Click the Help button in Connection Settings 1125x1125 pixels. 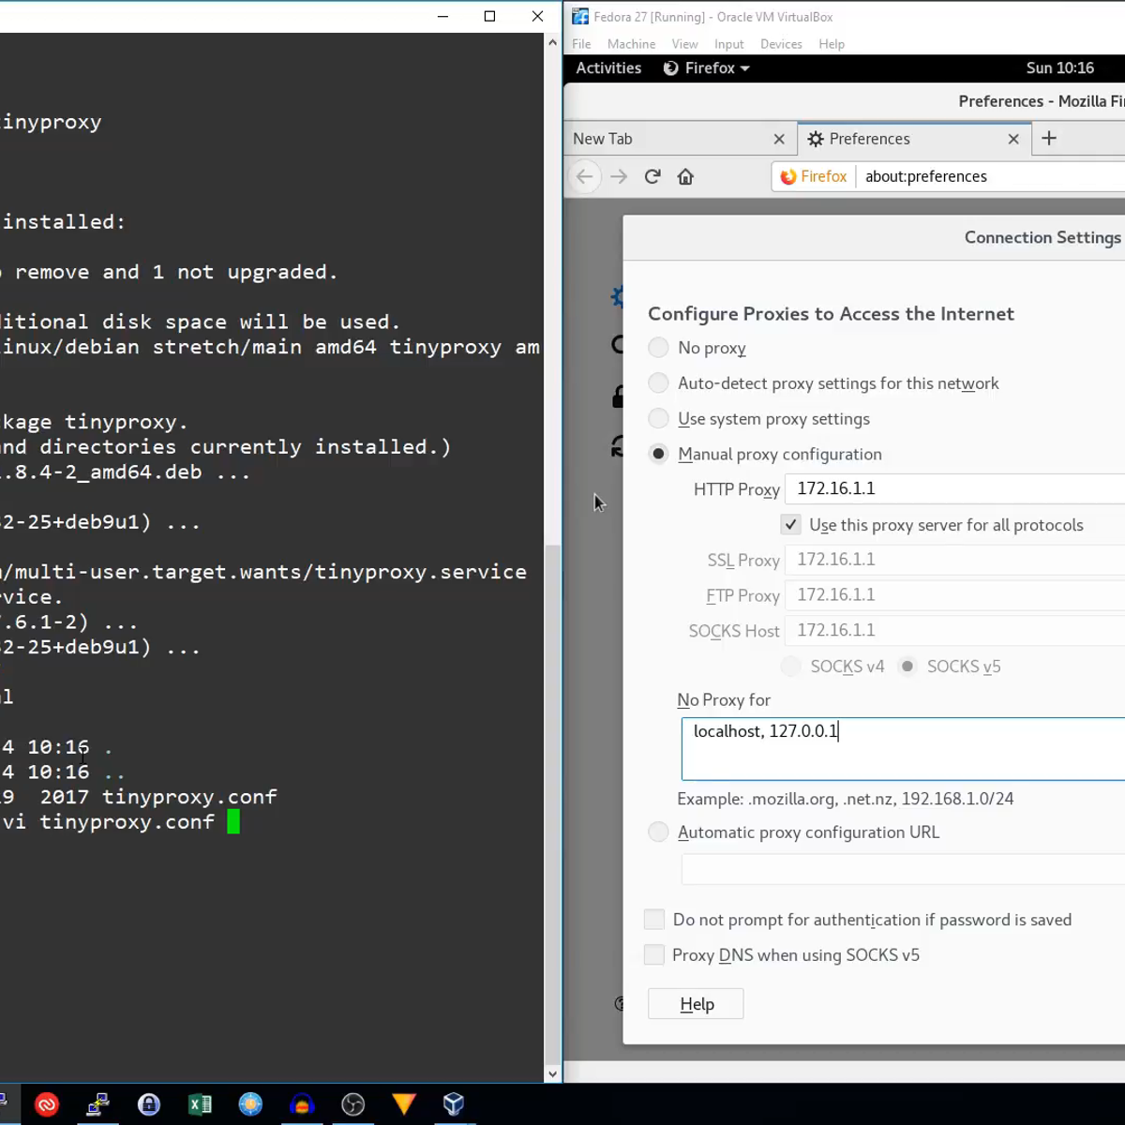(696, 1003)
